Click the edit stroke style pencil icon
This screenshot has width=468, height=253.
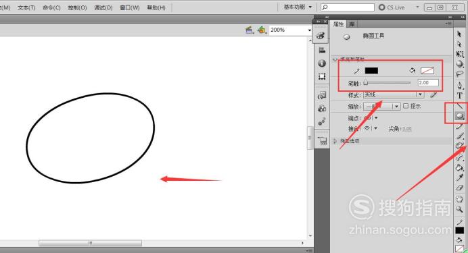[434, 94]
